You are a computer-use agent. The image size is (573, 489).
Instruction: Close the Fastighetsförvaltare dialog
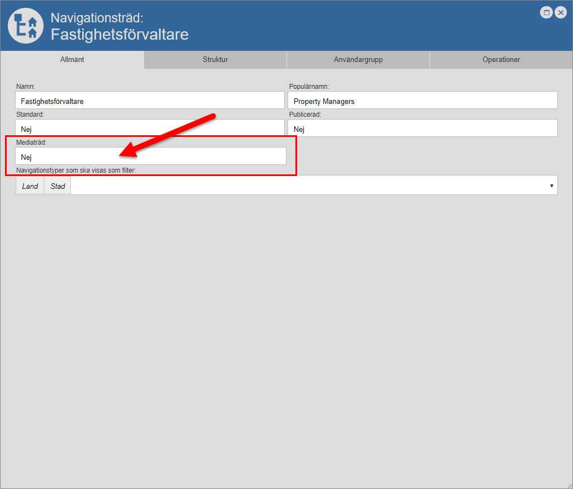(561, 12)
